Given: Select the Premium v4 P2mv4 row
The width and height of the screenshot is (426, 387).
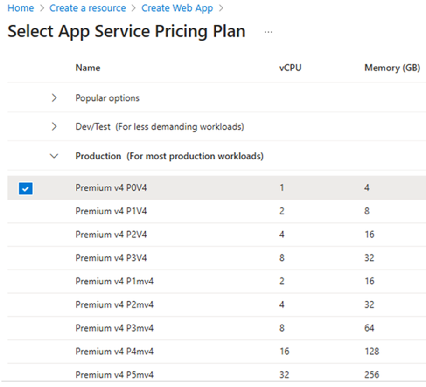Looking at the screenshot, I should [x=114, y=304].
